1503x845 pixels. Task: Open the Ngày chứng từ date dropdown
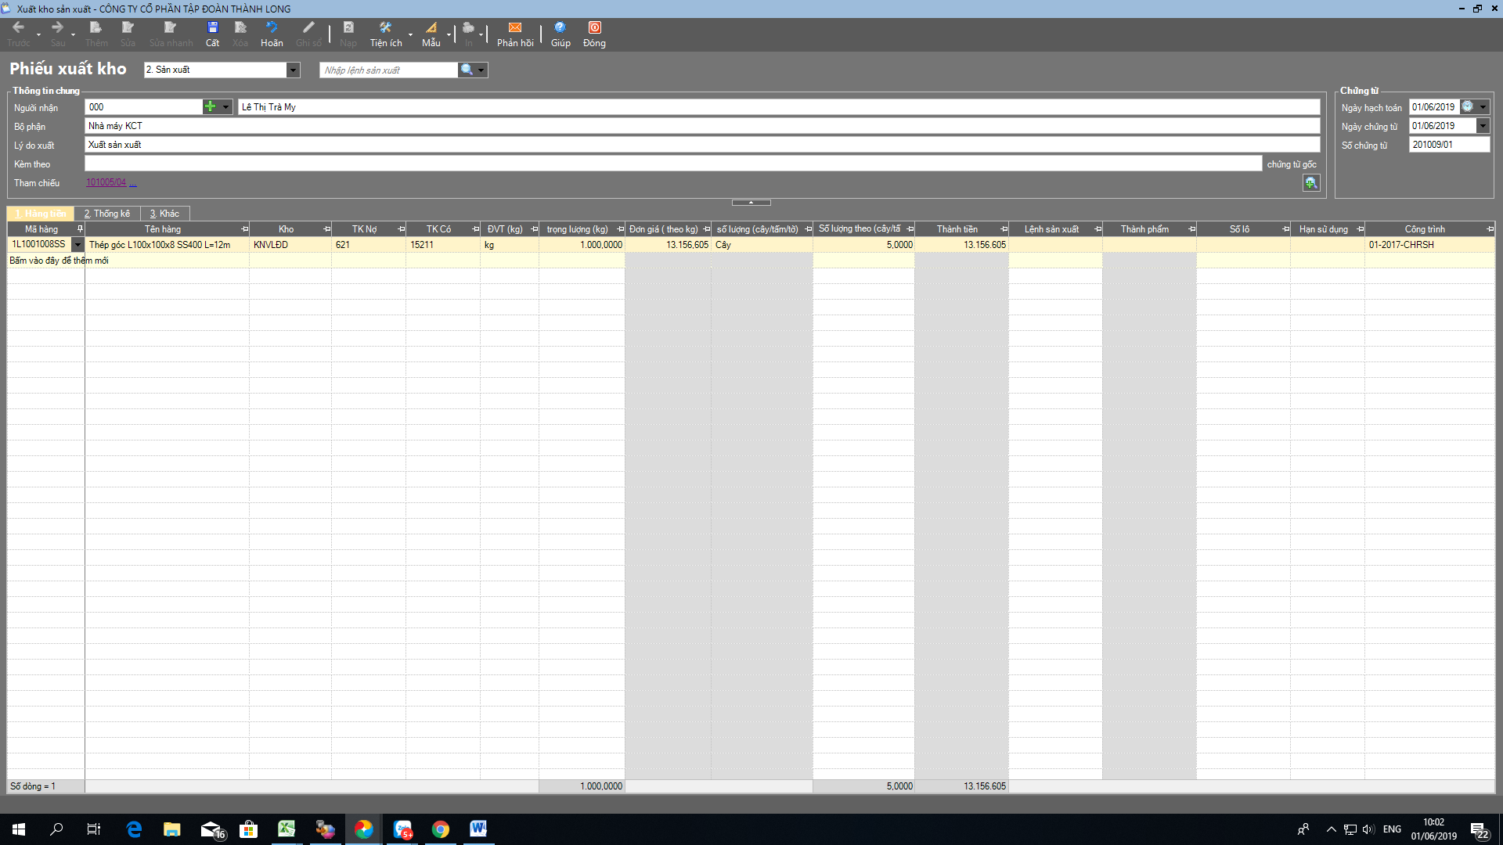click(1482, 126)
